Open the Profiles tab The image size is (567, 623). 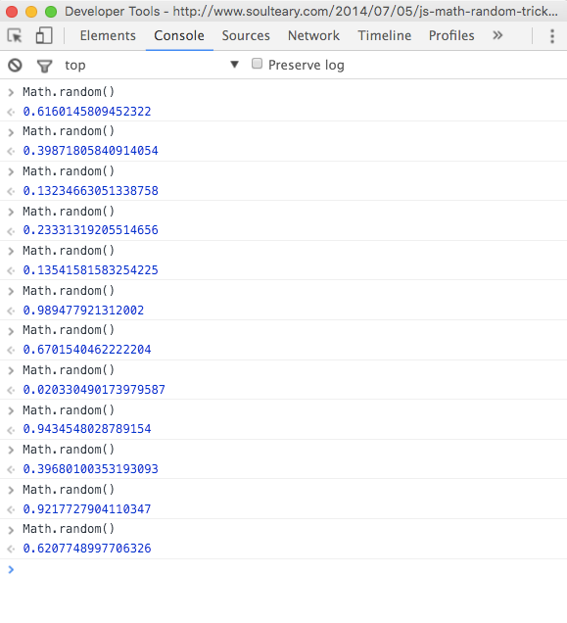[x=451, y=36]
